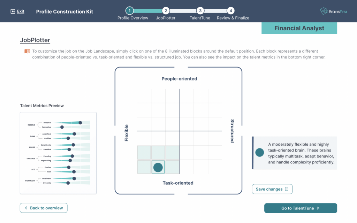Jump to step 4 Review & Finalize
The image size is (357, 223).
[230, 11]
